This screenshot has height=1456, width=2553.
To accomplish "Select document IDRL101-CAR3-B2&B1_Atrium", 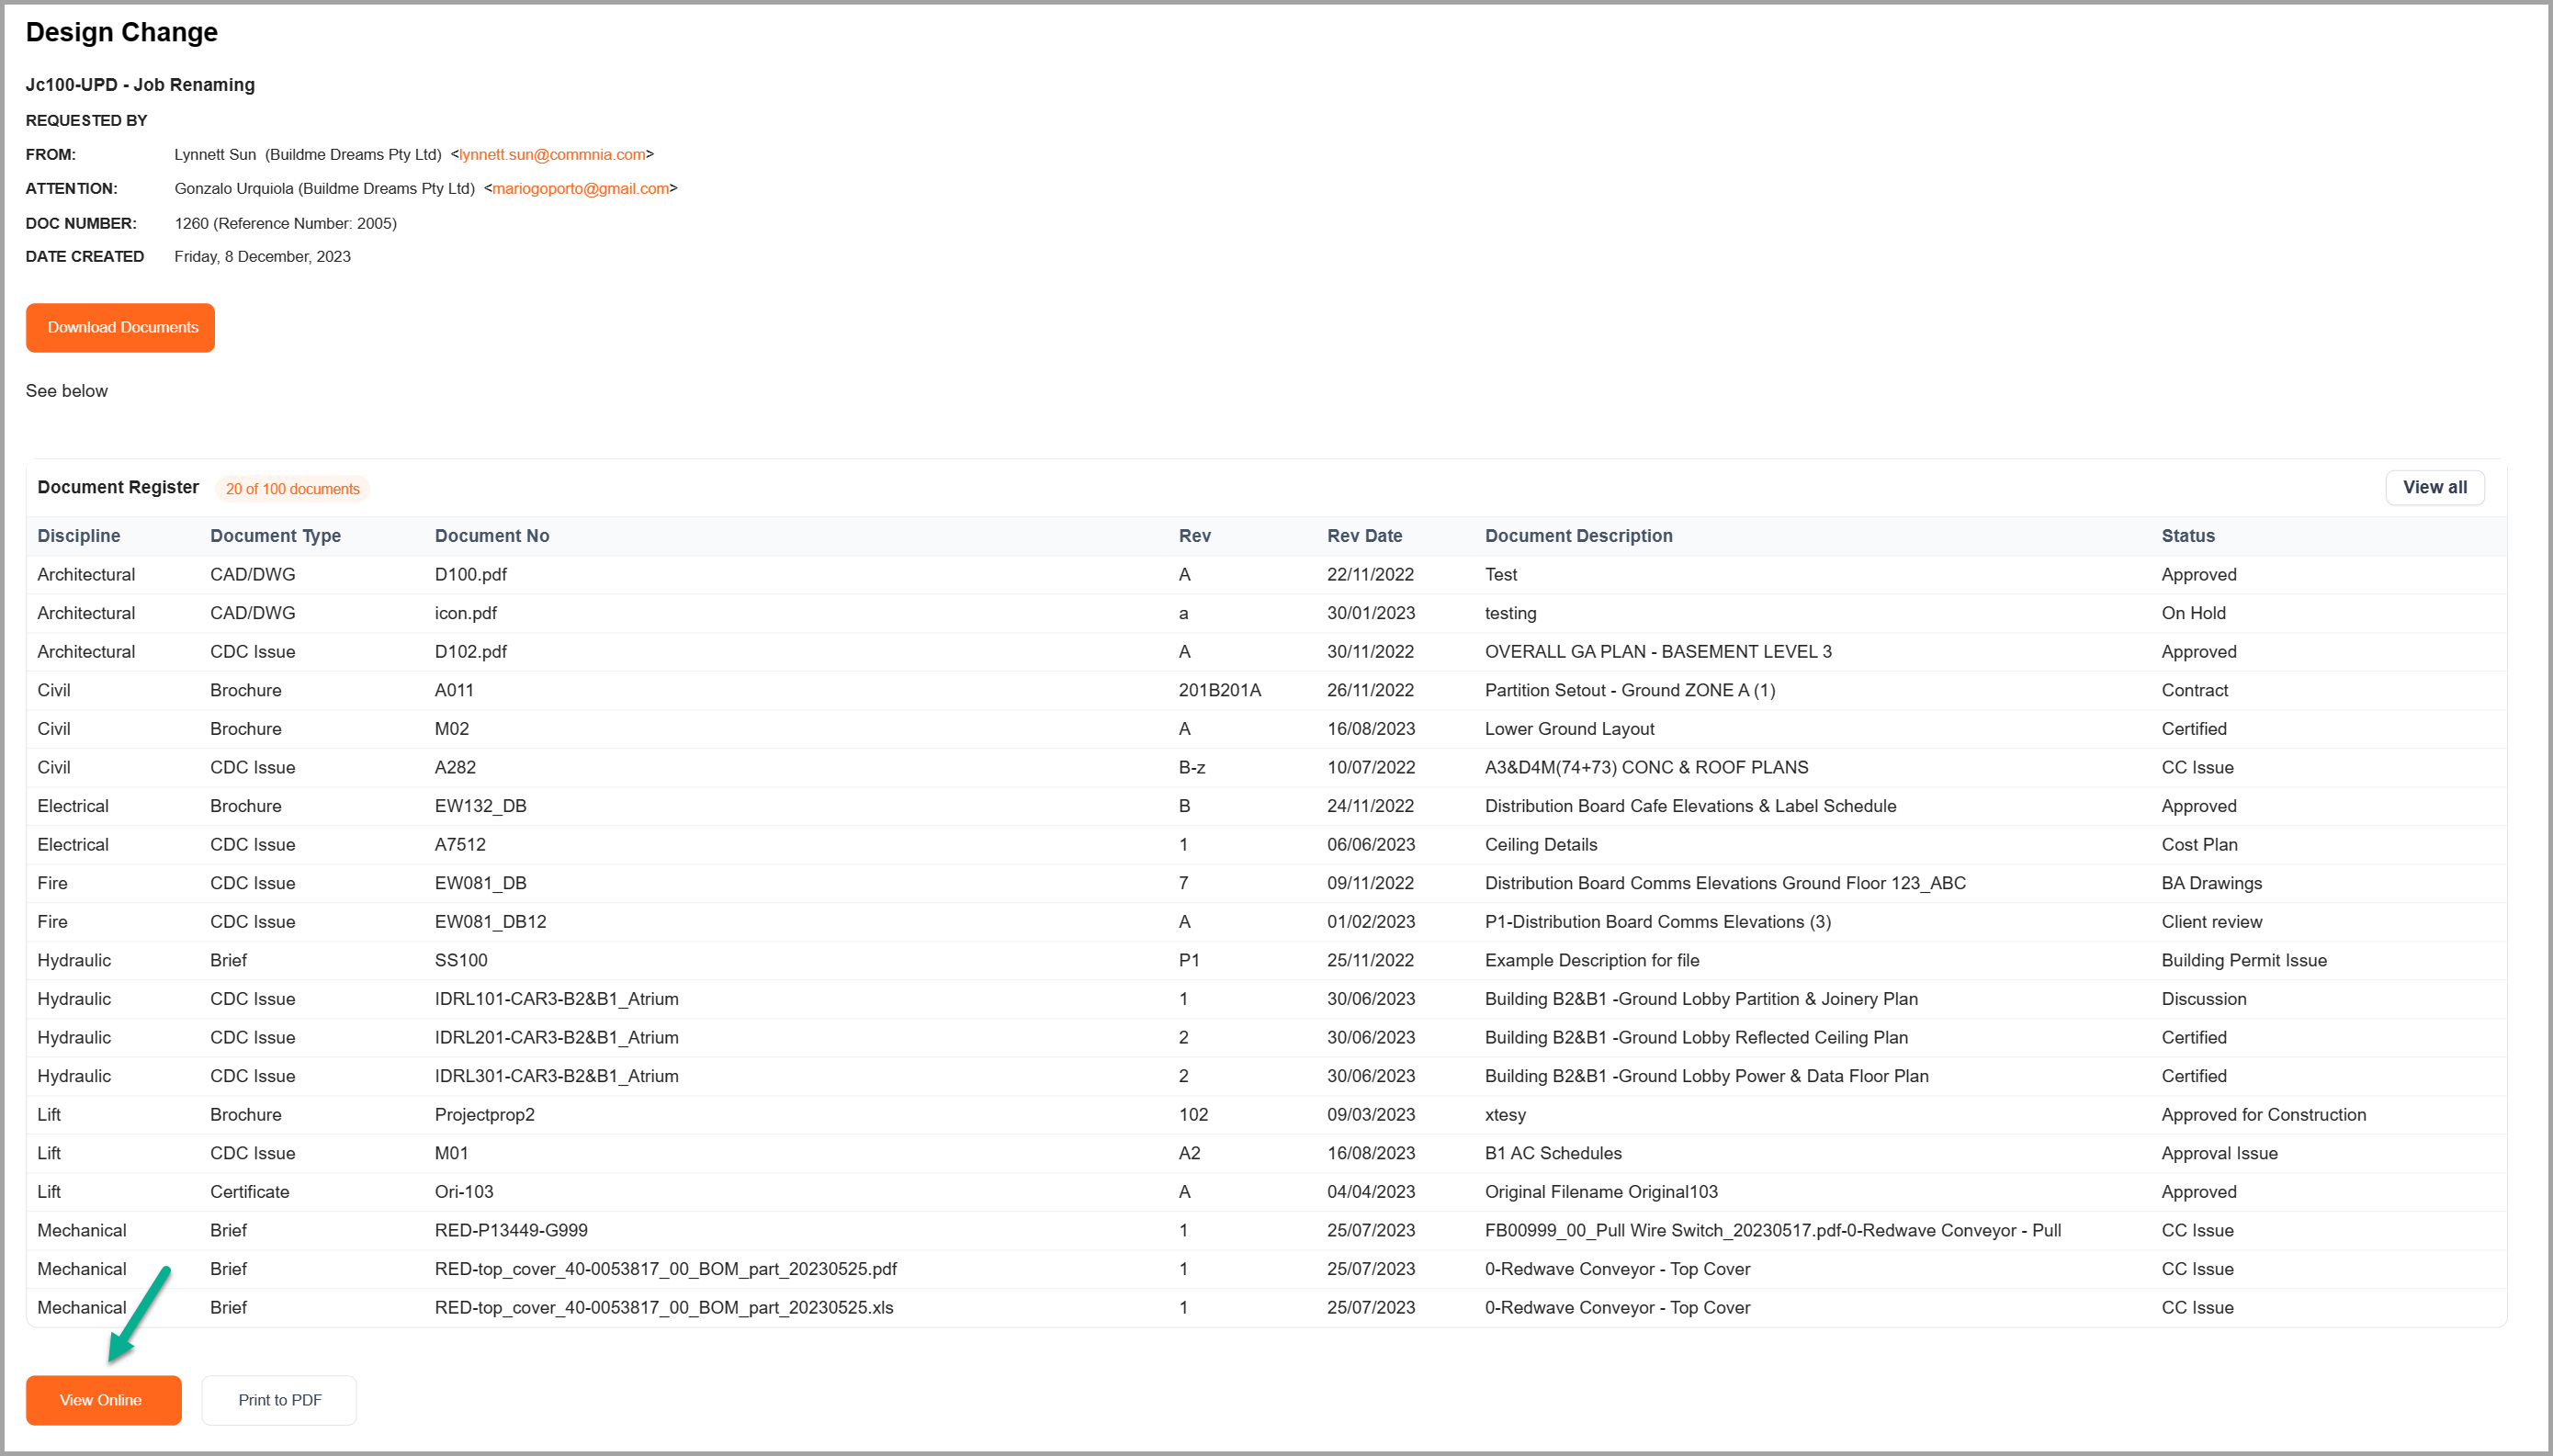I will pos(556,999).
